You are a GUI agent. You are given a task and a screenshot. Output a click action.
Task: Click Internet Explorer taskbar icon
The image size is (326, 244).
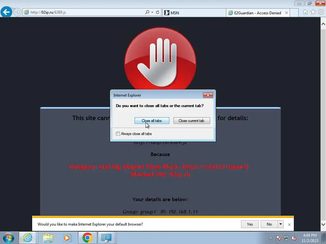[28, 238]
